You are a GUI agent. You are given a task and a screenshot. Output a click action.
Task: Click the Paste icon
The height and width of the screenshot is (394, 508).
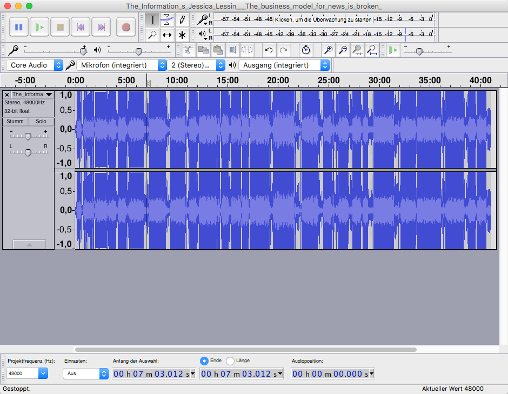point(218,50)
